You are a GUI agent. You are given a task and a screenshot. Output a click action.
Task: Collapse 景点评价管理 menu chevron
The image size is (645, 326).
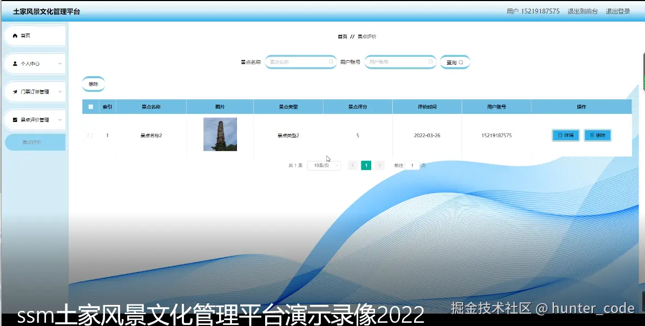60,120
